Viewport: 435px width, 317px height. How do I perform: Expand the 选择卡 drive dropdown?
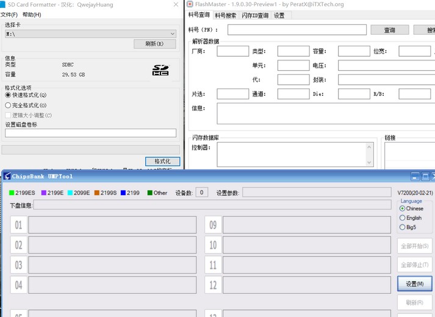(x=172, y=34)
